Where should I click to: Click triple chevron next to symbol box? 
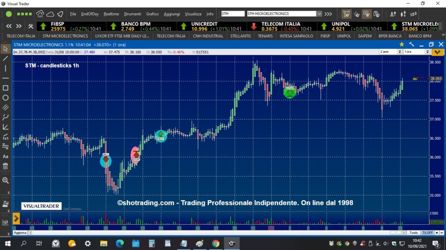click(x=328, y=14)
